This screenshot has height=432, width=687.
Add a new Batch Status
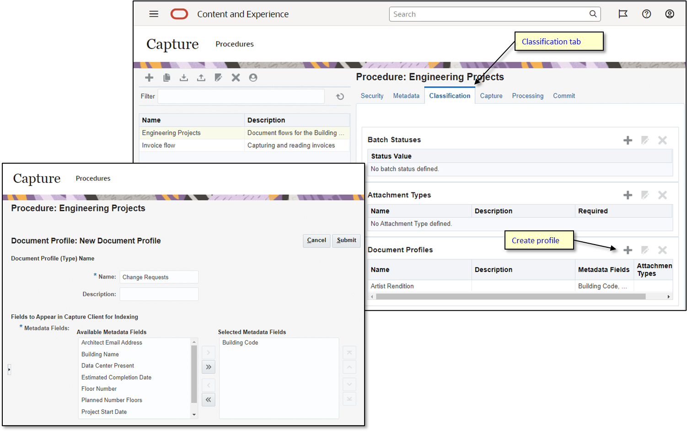pyautogui.click(x=627, y=140)
